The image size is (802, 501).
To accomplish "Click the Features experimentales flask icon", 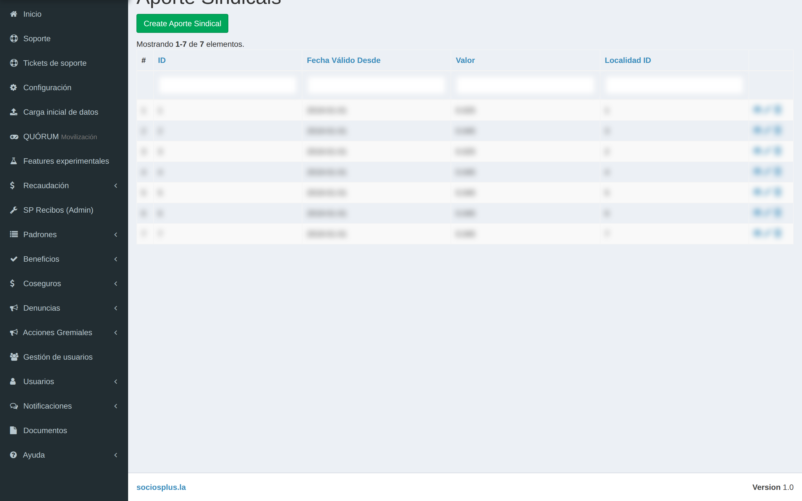I will point(14,161).
